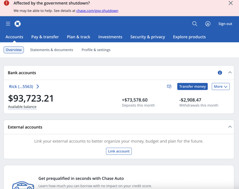Click the 'Link your external accounts' description text

[119, 141]
